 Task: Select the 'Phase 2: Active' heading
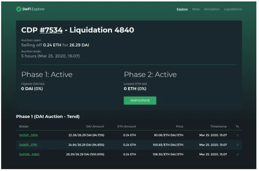click(150, 74)
